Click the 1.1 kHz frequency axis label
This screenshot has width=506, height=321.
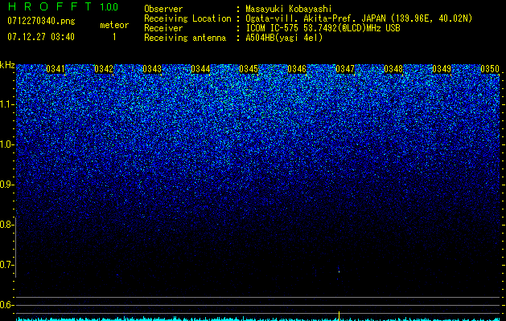(x=6, y=104)
